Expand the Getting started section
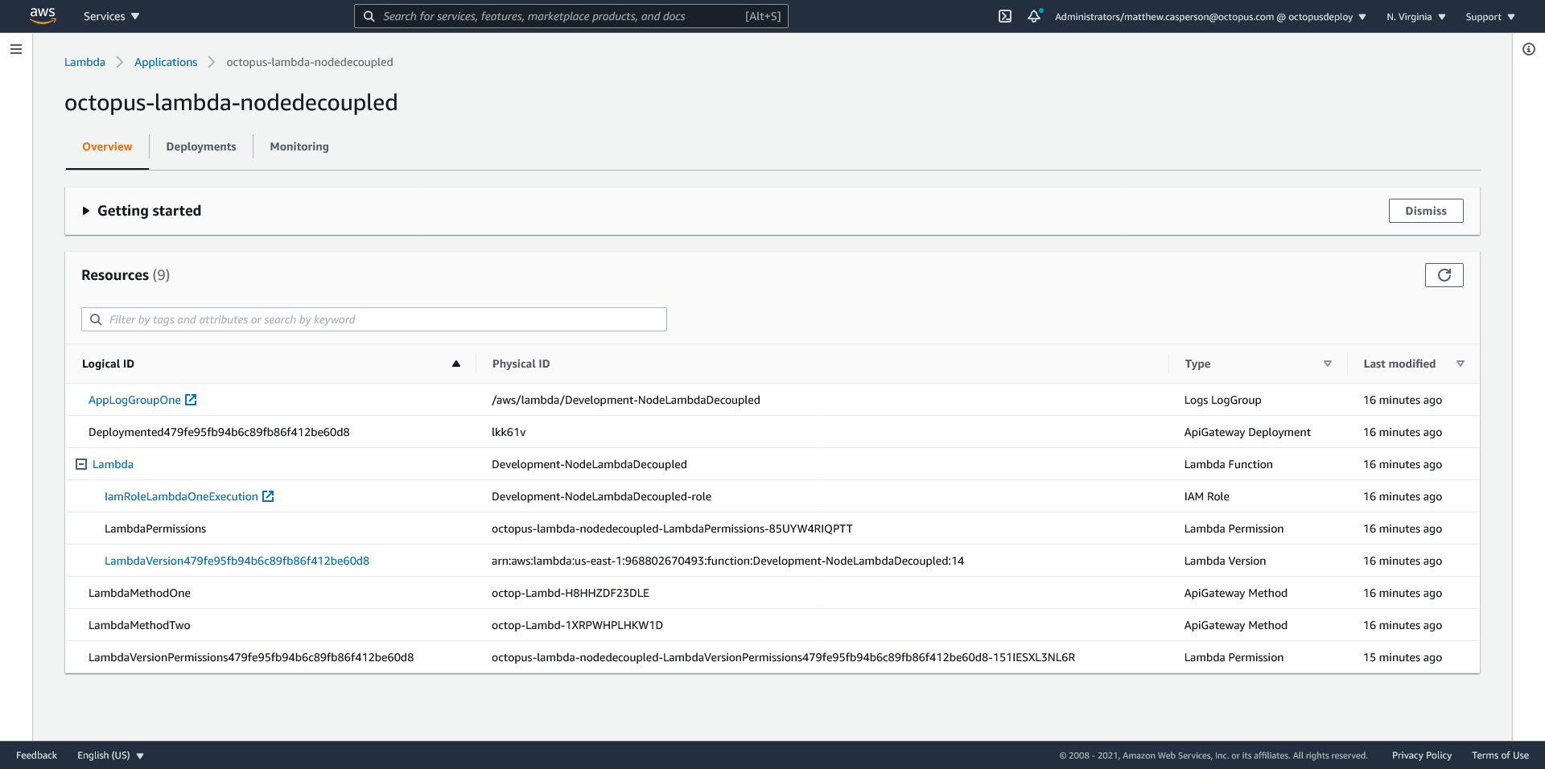Image resolution: width=1545 pixels, height=769 pixels. coord(86,211)
